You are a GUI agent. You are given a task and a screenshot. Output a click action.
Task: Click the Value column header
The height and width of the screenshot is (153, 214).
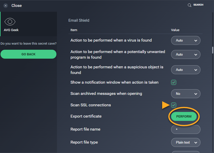coord(175,30)
